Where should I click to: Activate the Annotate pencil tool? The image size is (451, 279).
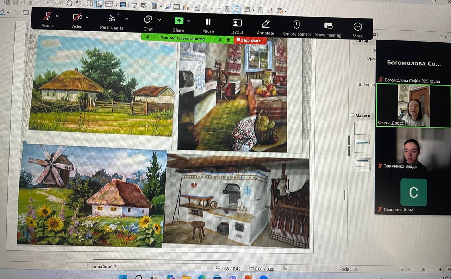click(265, 24)
